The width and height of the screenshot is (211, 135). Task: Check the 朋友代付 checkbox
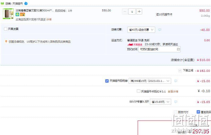[175, 112]
